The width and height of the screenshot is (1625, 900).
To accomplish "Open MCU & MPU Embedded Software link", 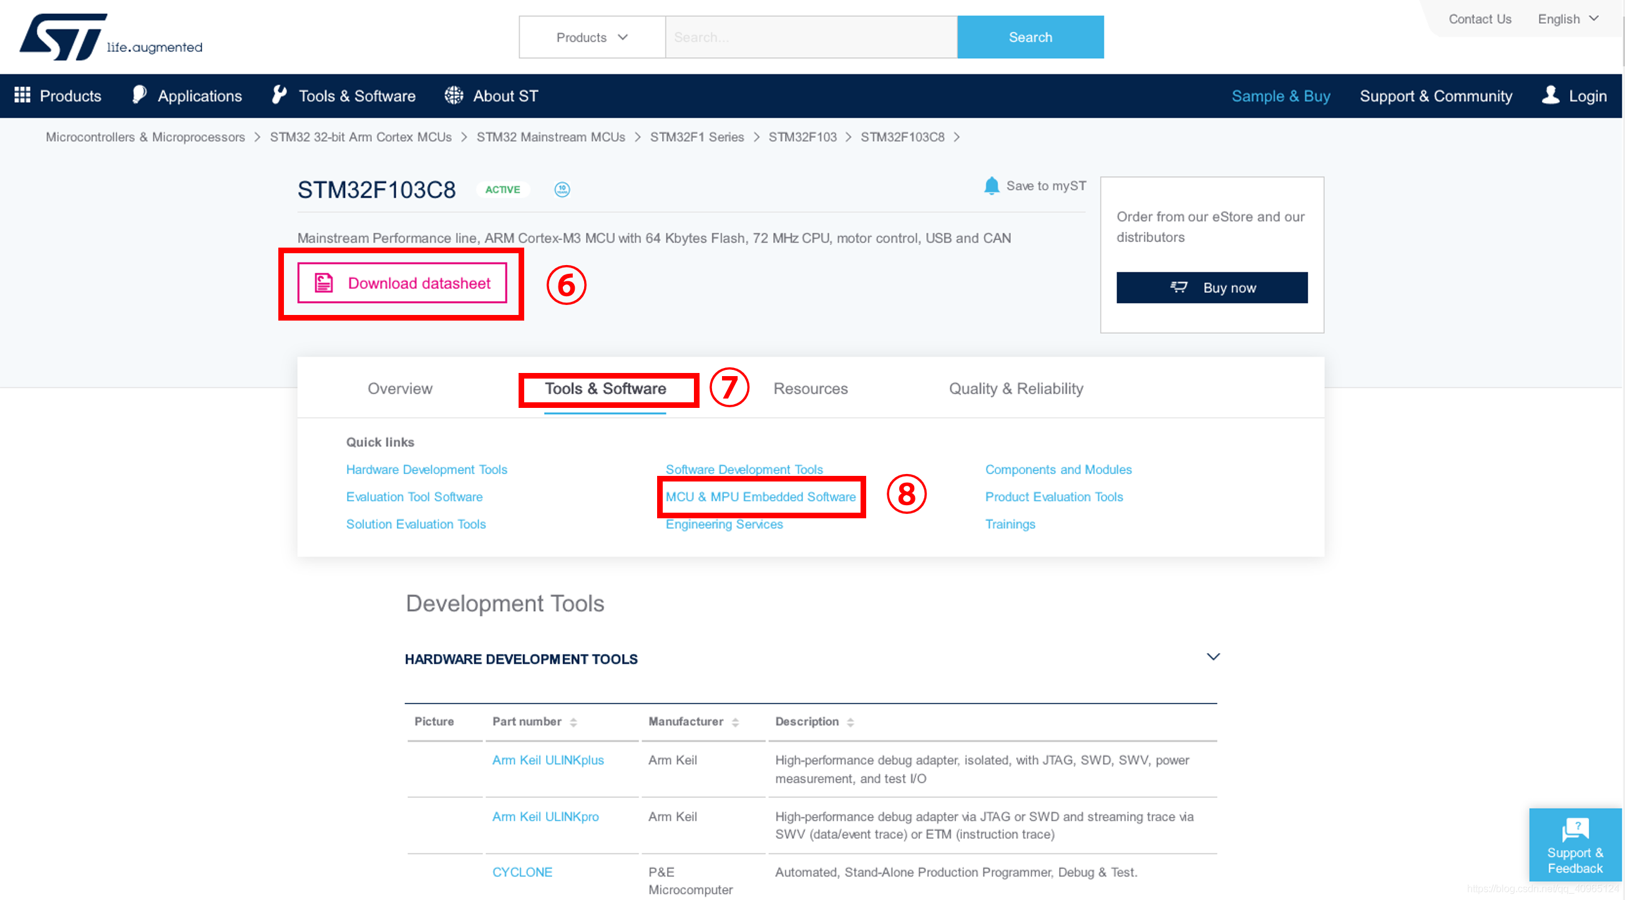I will point(760,497).
